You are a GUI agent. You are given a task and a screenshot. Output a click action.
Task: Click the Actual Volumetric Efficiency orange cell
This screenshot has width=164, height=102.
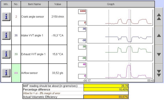106,97
